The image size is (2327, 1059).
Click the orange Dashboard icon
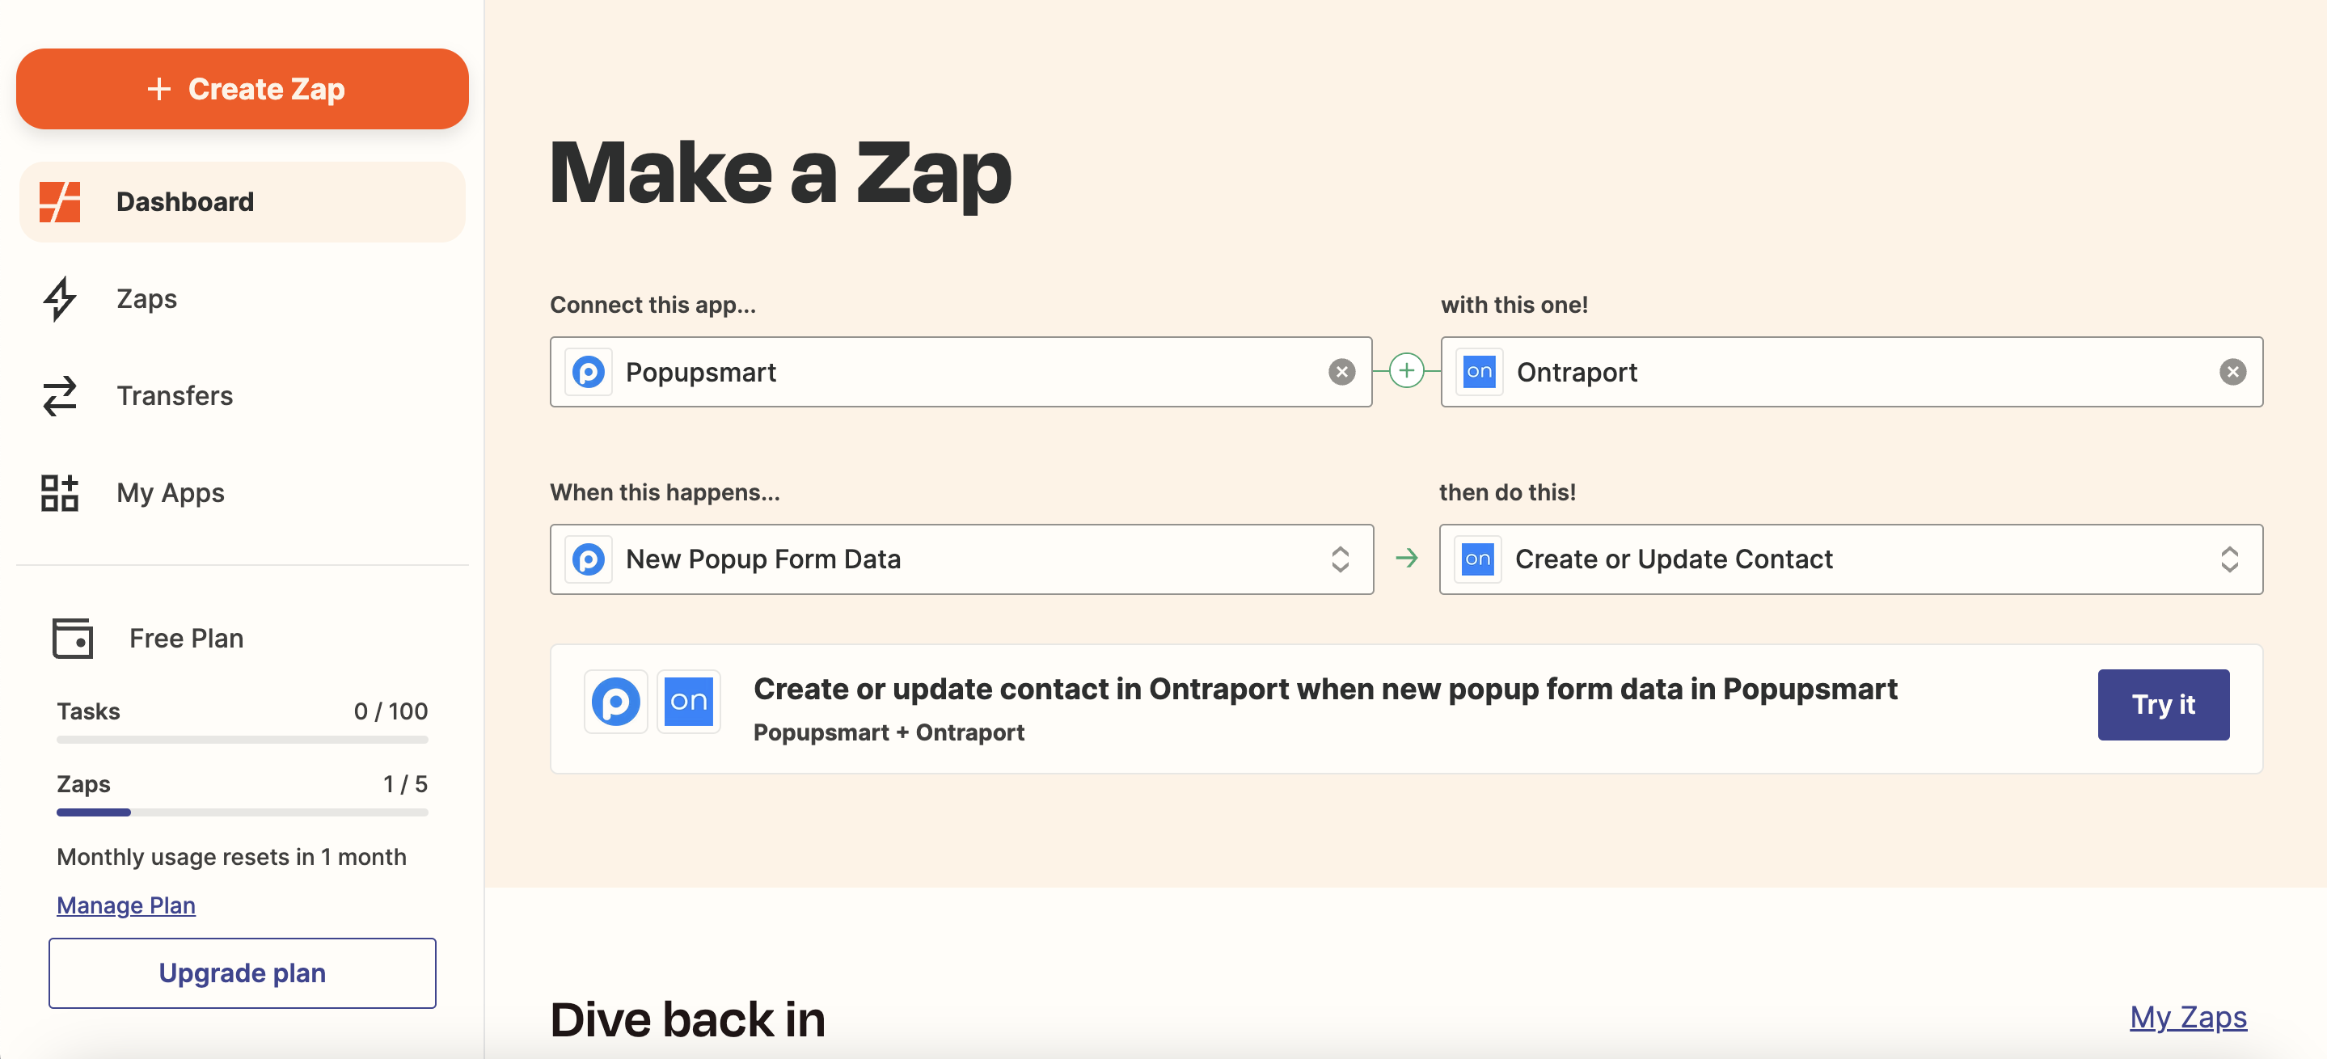click(58, 201)
